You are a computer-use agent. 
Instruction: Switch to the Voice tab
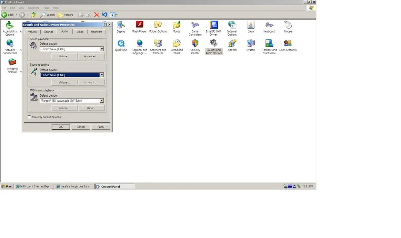tap(80, 32)
